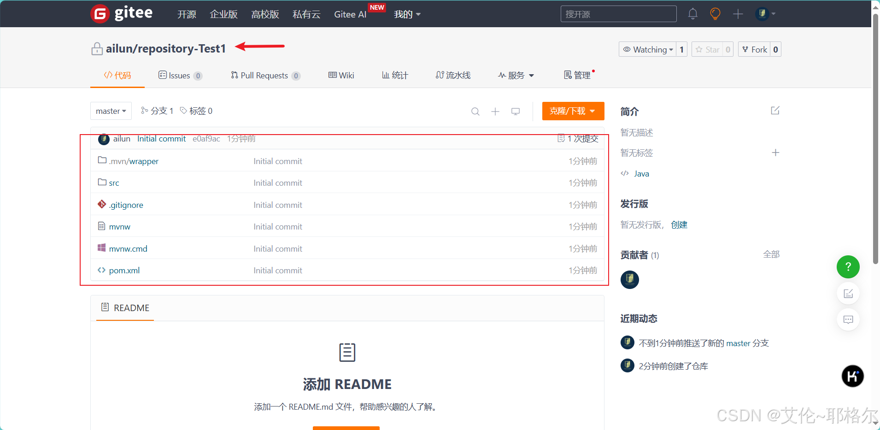Viewport: 880px width, 430px height.
Task: Click 高校版 in the top navigation
Action: 265,14
